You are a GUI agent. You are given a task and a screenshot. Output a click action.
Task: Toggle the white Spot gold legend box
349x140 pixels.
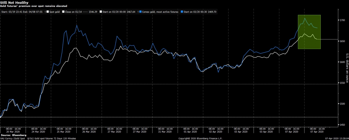tap(48, 12)
